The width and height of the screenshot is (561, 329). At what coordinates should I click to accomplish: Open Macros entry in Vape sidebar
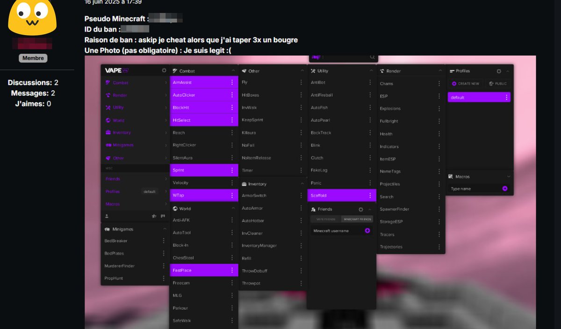(x=135, y=204)
